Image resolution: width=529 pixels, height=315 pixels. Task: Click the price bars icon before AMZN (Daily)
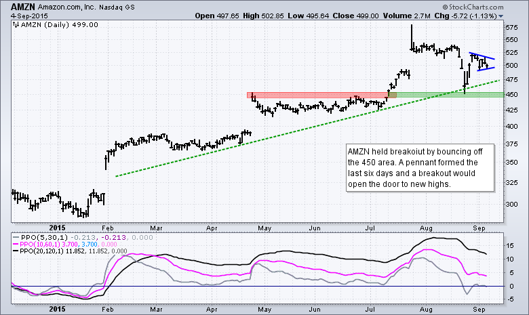point(16,24)
